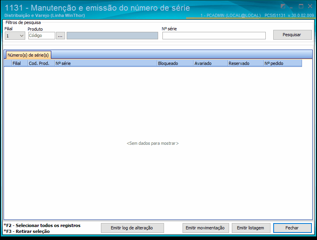Open the Filial dropdown

pos(15,36)
